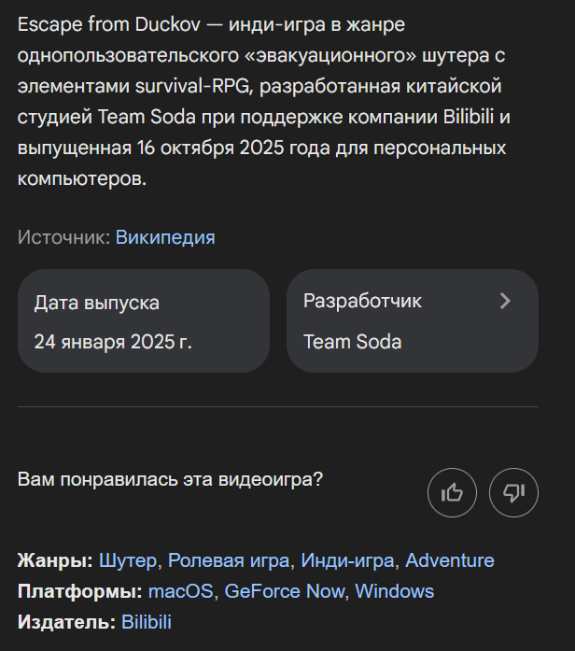Follow the Инди-игра genre link
The width and height of the screenshot is (575, 651).
pyautogui.click(x=347, y=560)
